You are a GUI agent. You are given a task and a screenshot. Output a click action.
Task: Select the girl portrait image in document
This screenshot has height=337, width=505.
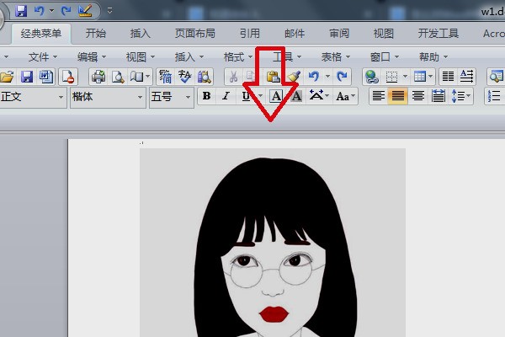272,244
